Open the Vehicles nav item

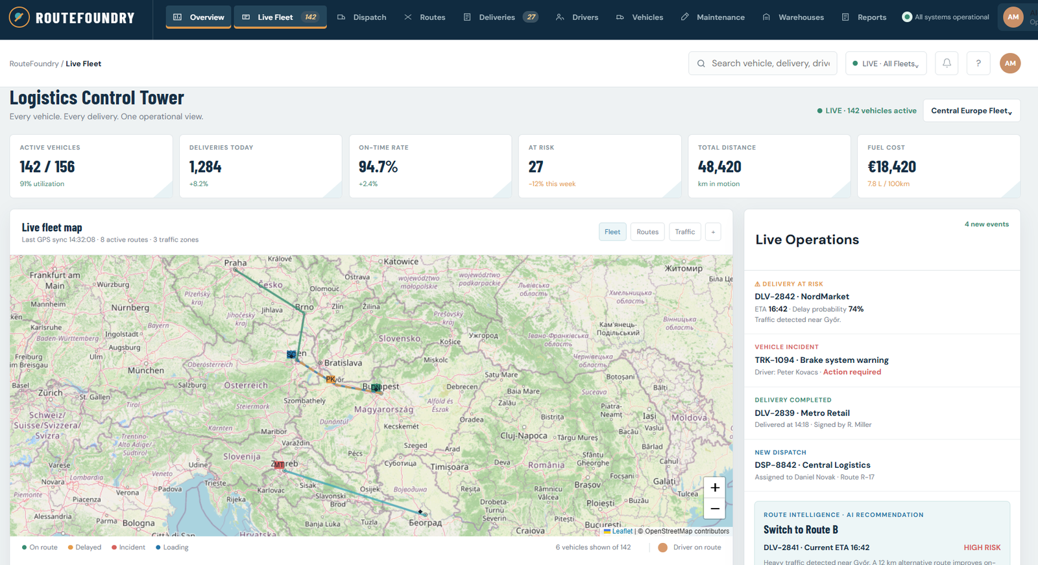640,17
